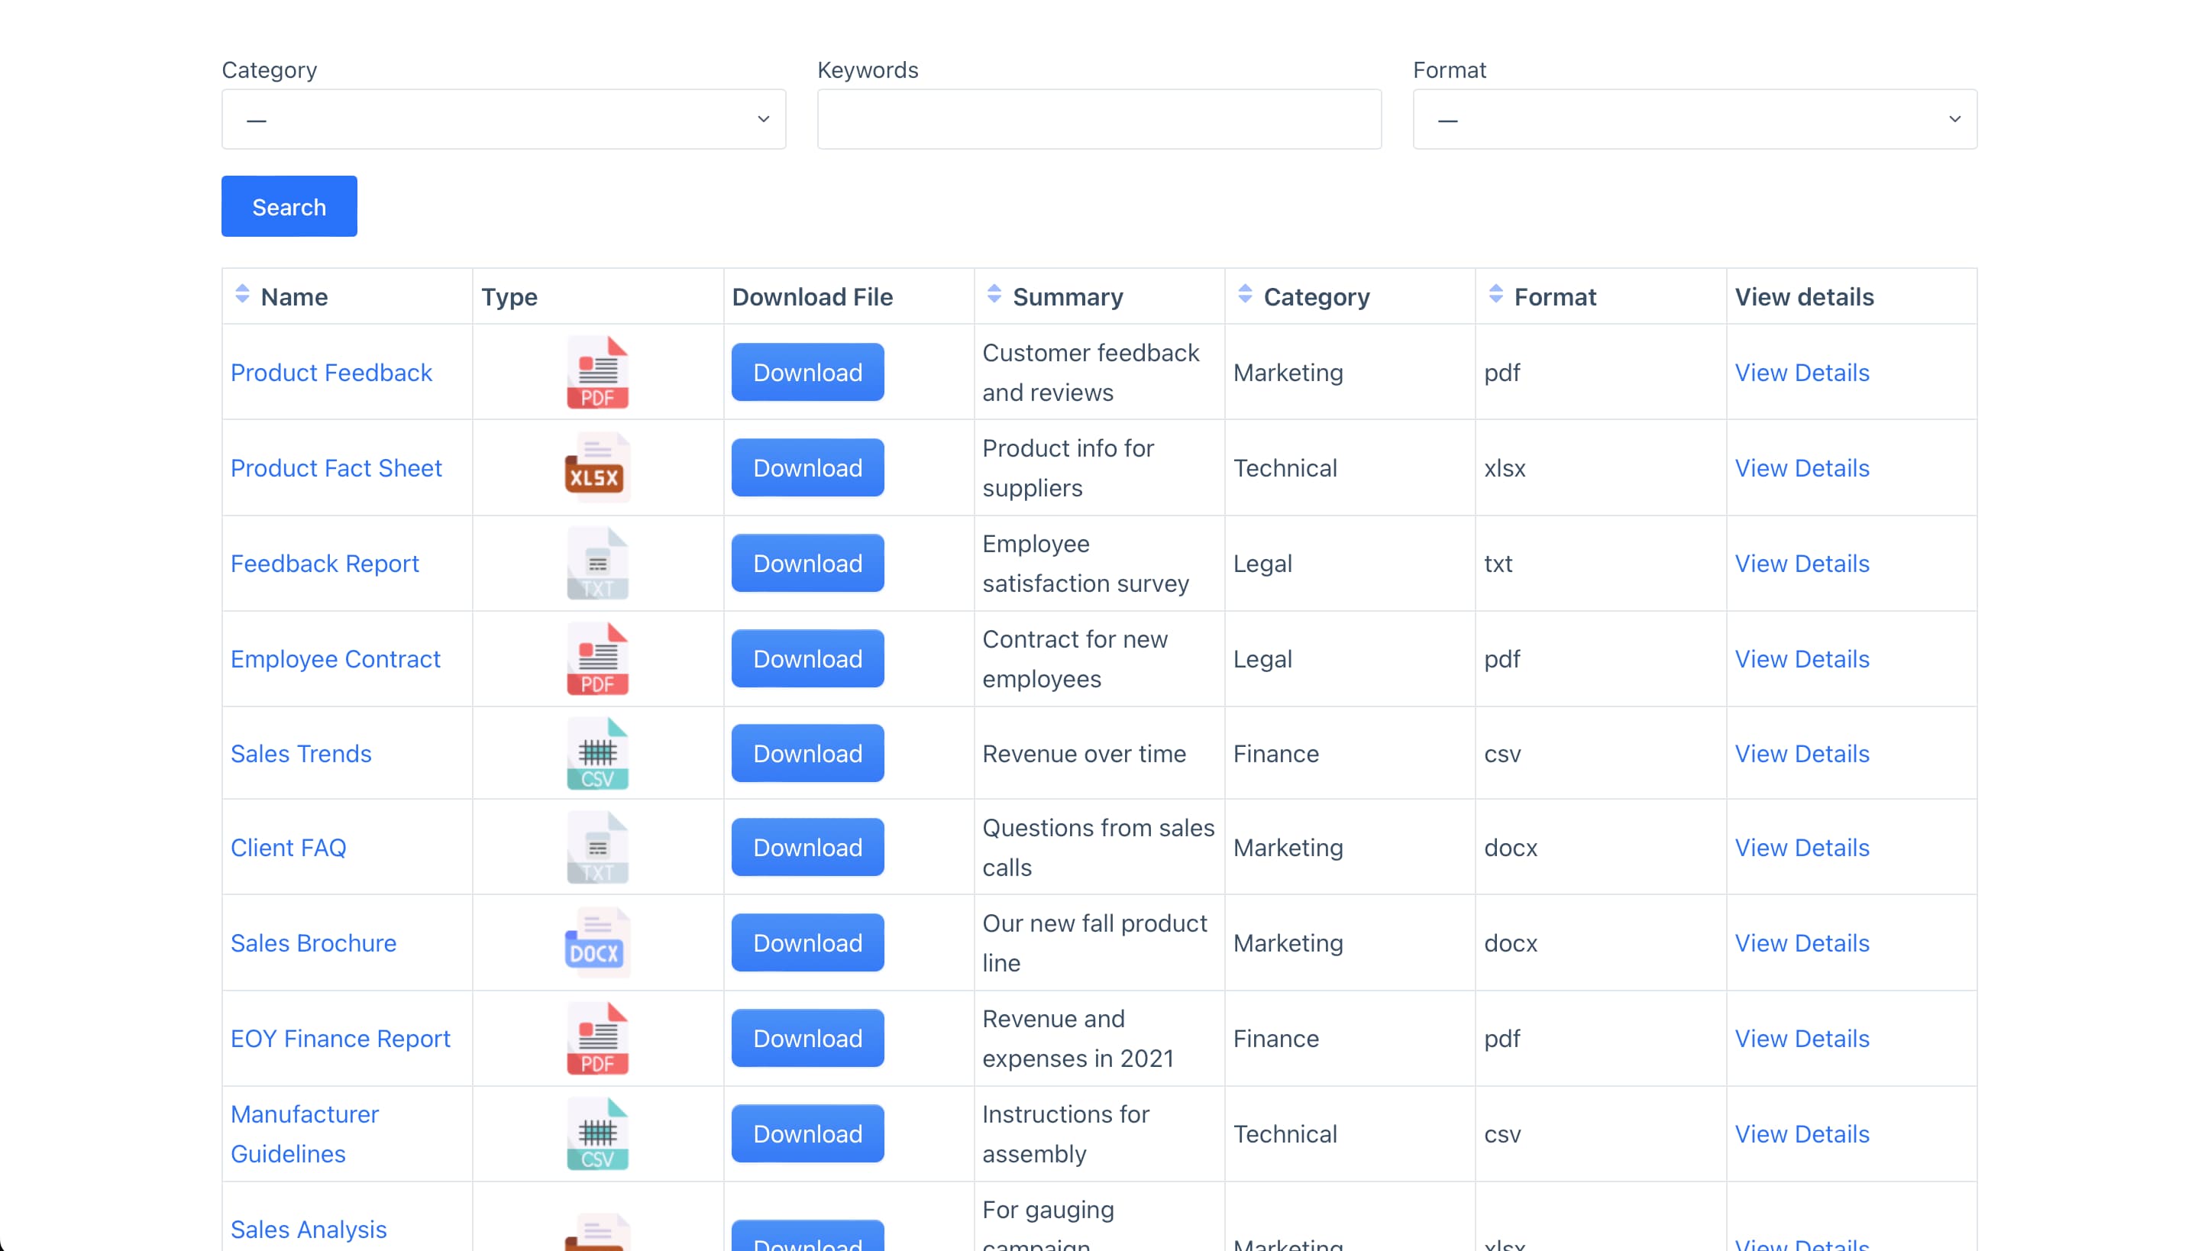Viewport: 2195px width, 1251px height.
Task: Toggle sorting on the Name column
Action: point(241,294)
